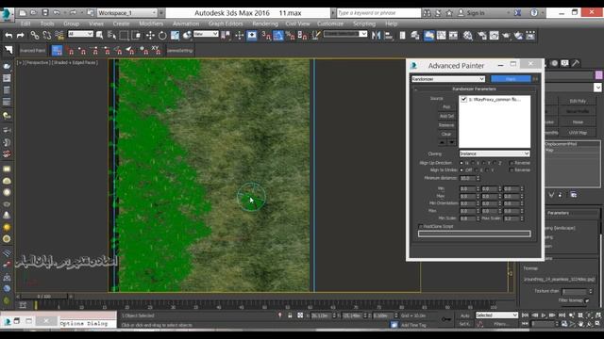Screen dimensions: 604x339
Task: Select Z radio for Align Up Direction
Action: [x=495, y=163]
